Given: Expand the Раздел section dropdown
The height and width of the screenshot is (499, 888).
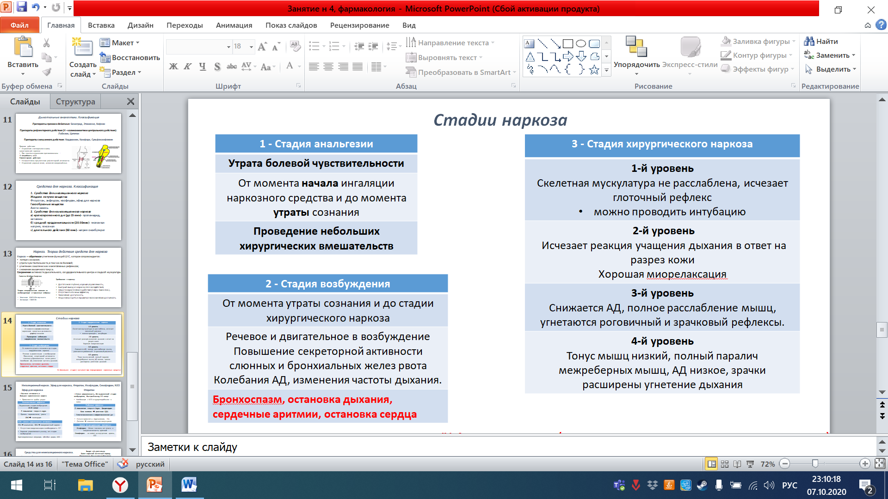Looking at the screenshot, I should tap(120, 72).
